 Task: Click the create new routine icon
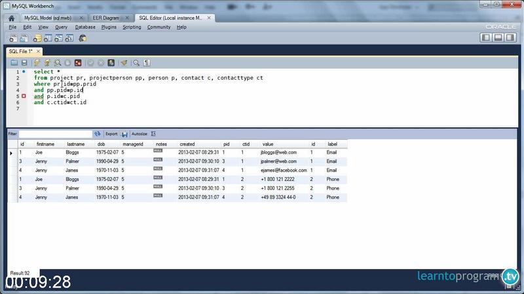[x=69, y=39]
